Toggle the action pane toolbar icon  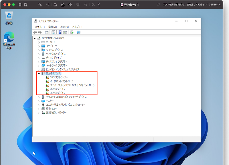point(65,32)
